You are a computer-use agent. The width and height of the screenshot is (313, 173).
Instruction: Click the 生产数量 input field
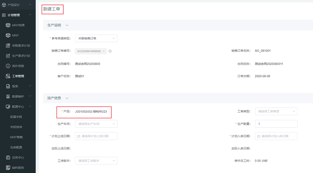276,124
